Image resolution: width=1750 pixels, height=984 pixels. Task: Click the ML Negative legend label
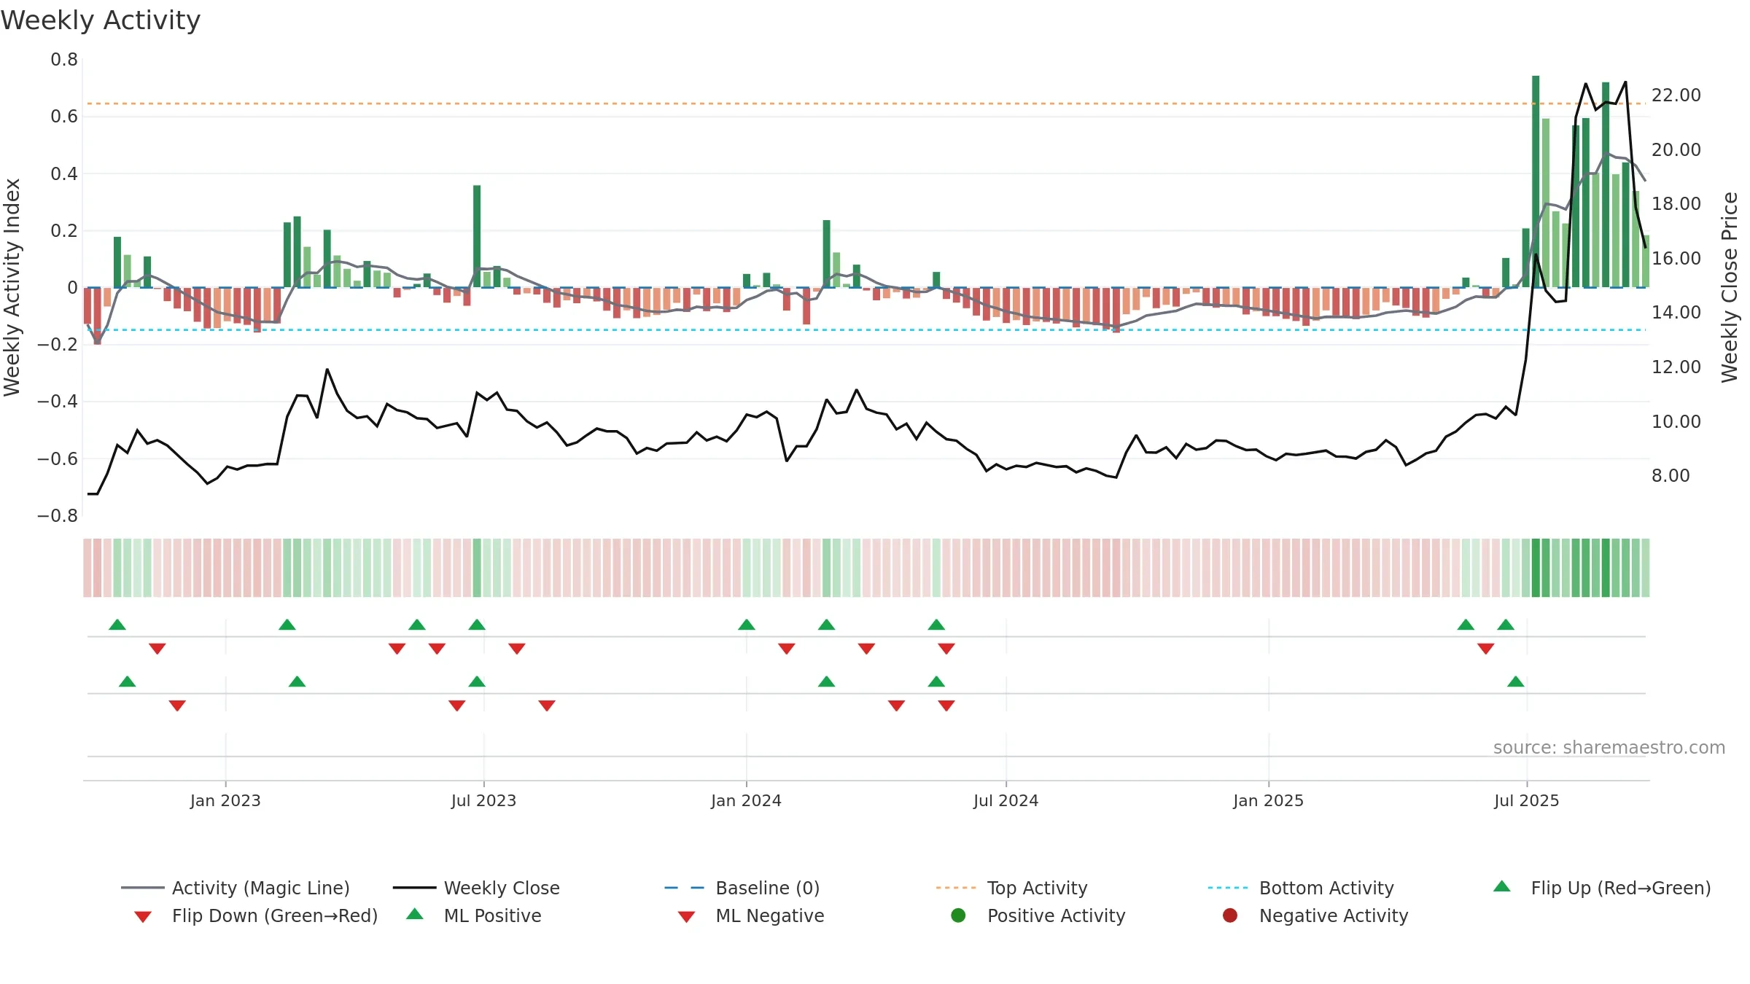click(770, 915)
